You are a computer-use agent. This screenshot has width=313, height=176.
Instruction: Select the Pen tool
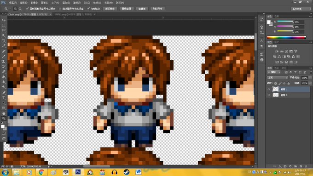click(x=4, y=92)
